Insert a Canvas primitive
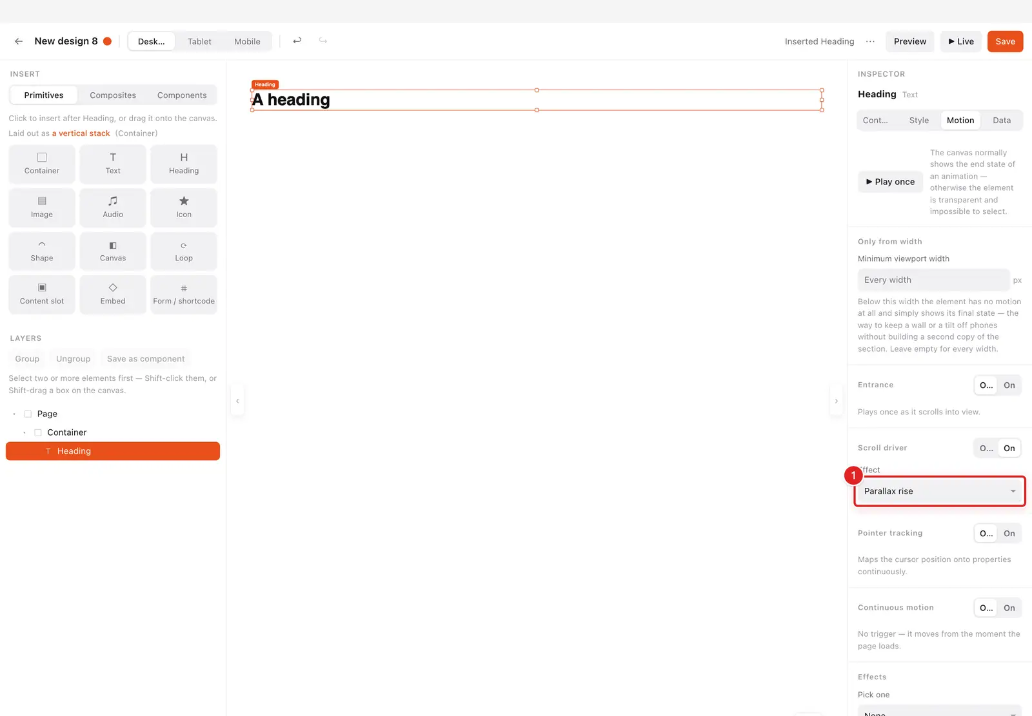The image size is (1032, 716). click(x=113, y=251)
